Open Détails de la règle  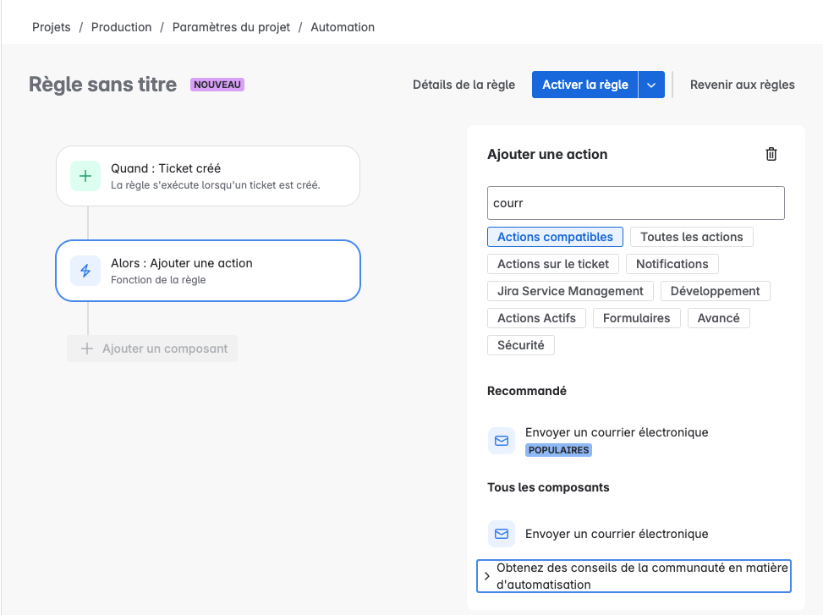[464, 85]
